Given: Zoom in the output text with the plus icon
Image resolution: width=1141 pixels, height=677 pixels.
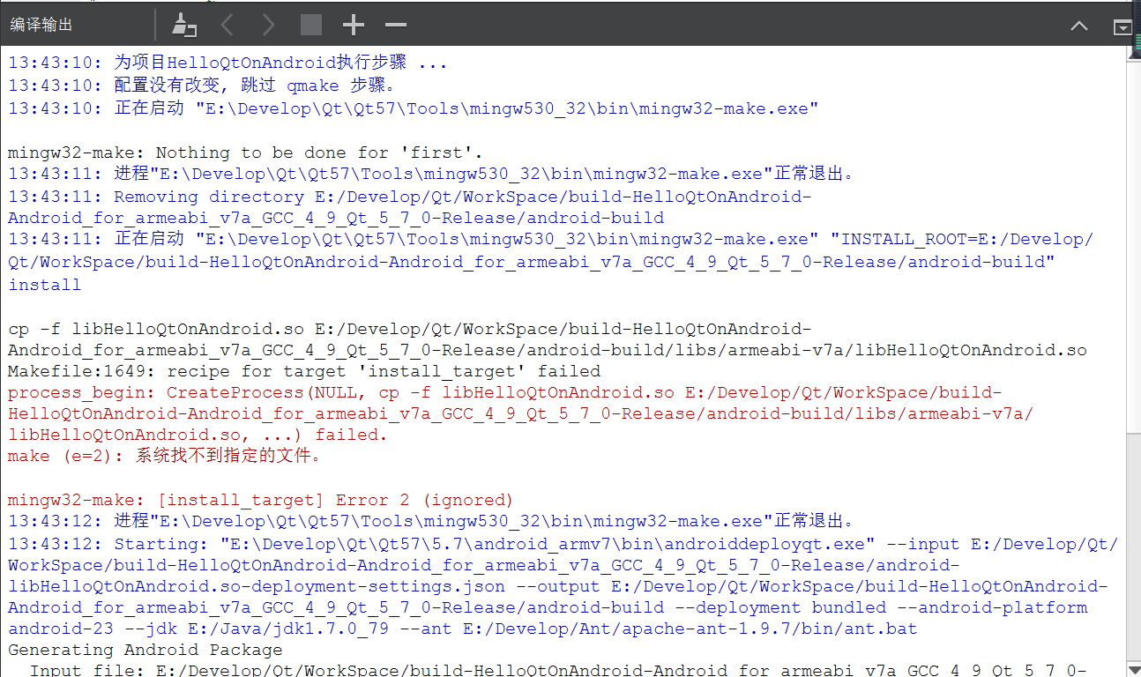Looking at the screenshot, I should 353,25.
